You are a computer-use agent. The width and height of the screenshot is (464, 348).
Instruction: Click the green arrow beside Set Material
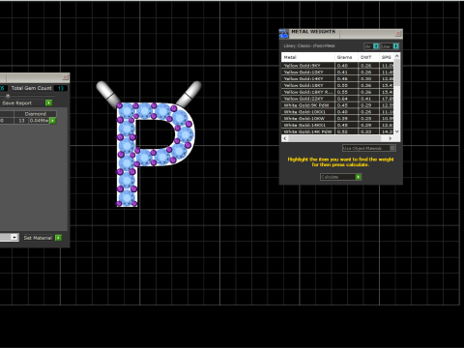click(x=58, y=238)
